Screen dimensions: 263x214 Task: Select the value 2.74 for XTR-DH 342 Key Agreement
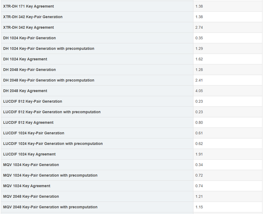(199, 27)
